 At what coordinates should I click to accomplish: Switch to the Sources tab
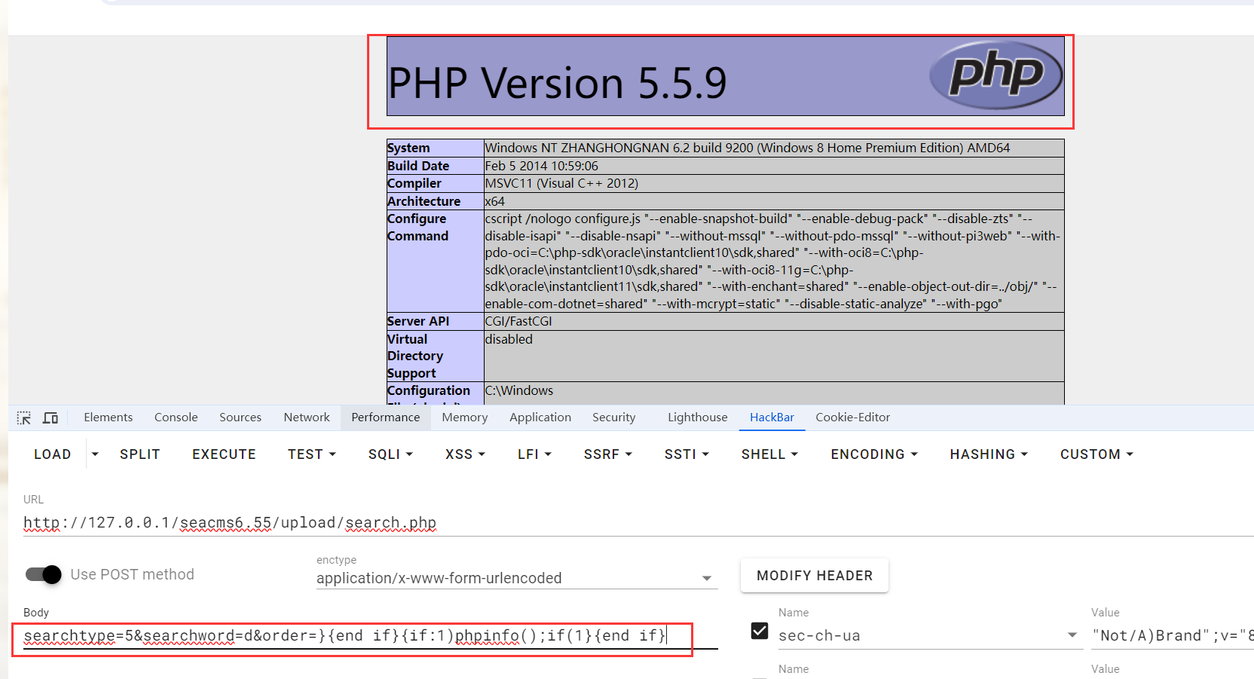(240, 417)
